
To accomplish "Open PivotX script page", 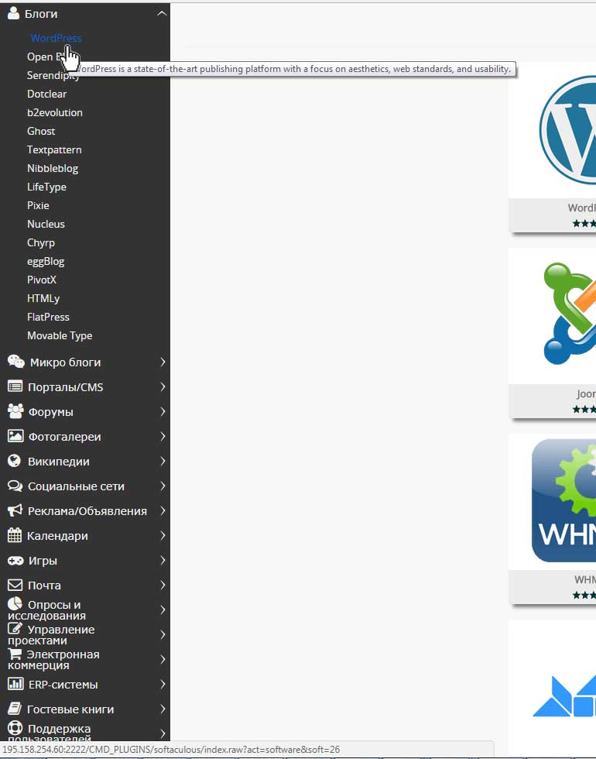I will (x=42, y=280).
